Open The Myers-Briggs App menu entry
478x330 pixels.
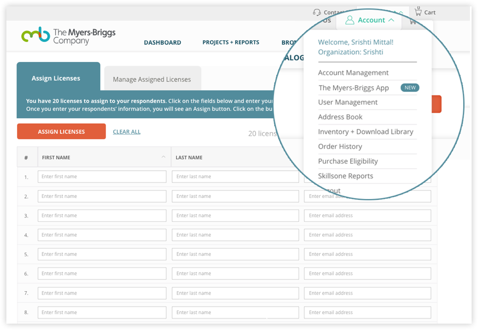pos(354,88)
